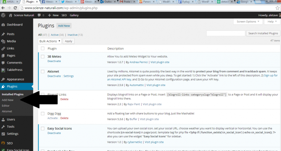Open the Howdy, aletave user menu
This screenshot has width=281, height=151.
point(270,15)
